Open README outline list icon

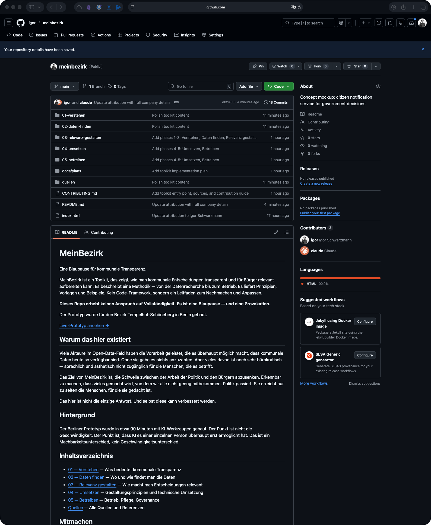[x=287, y=232]
